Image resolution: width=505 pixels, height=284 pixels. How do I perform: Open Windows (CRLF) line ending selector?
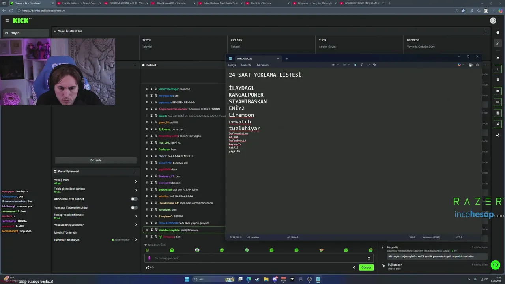431,237
